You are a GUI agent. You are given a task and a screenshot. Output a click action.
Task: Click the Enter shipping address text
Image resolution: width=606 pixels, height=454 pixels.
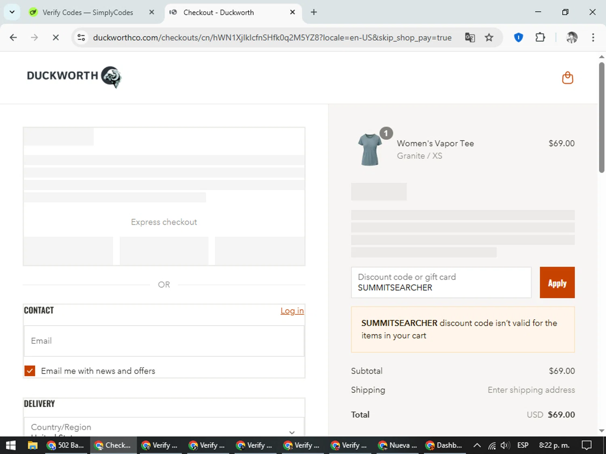tap(531, 390)
